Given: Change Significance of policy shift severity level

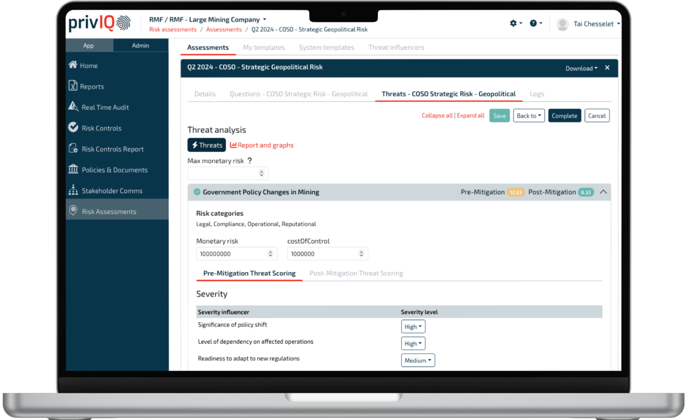Looking at the screenshot, I should pos(413,326).
